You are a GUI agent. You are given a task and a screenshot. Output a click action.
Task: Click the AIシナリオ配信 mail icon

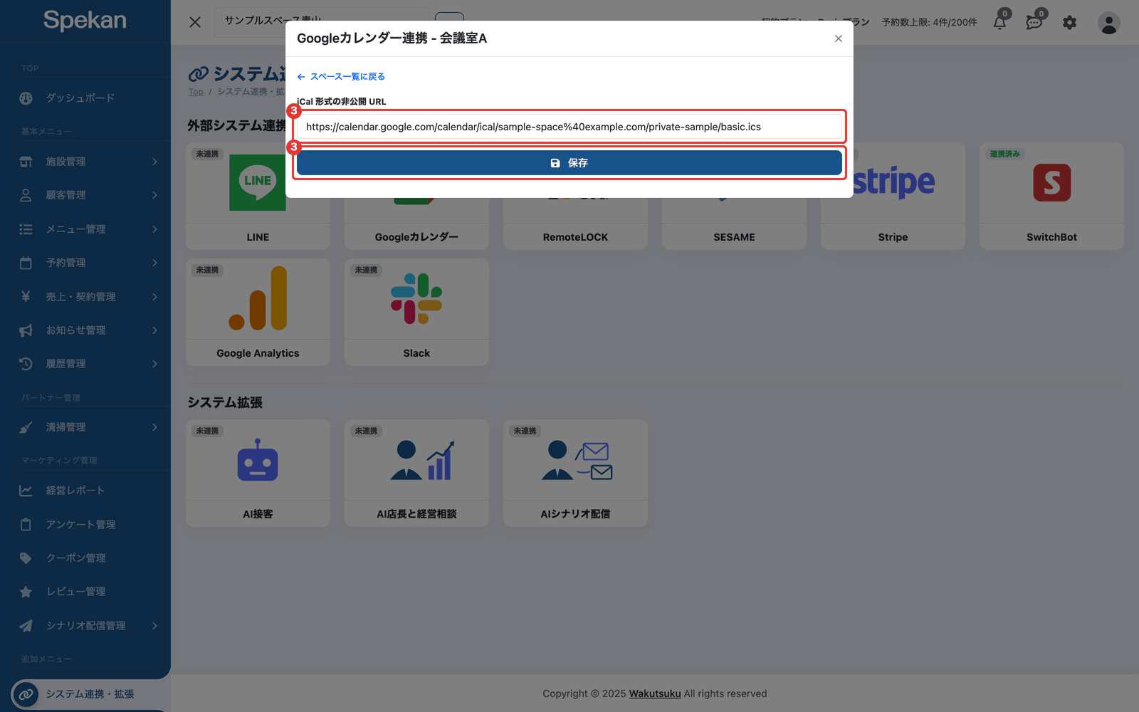pos(577,460)
